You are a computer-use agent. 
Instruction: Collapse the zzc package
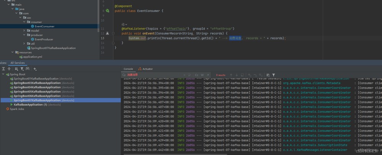[20, 18]
